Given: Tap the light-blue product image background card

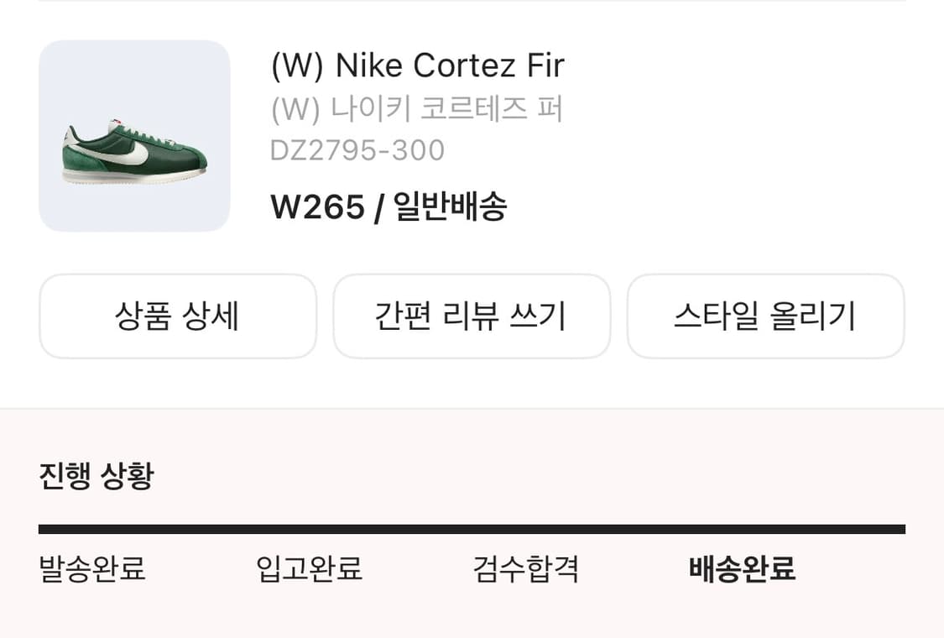Looking at the screenshot, I should tap(134, 136).
